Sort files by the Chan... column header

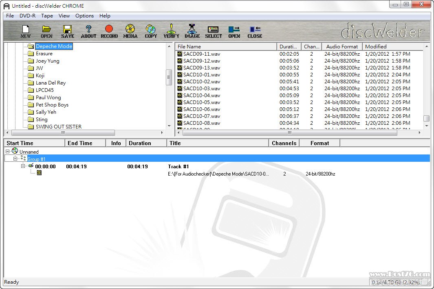[311, 47]
